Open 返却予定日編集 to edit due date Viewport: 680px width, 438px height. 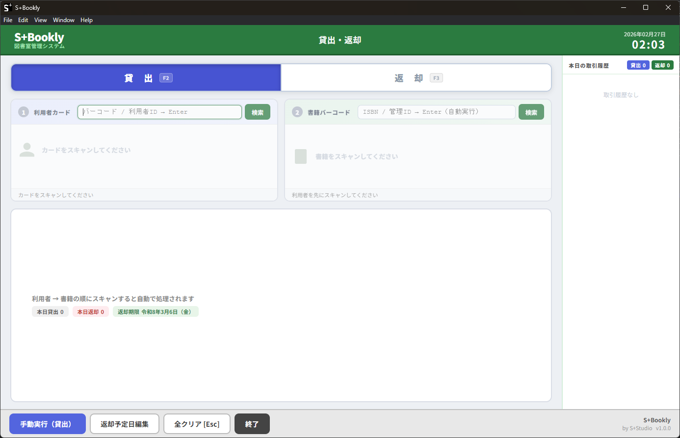click(x=125, y=424)
